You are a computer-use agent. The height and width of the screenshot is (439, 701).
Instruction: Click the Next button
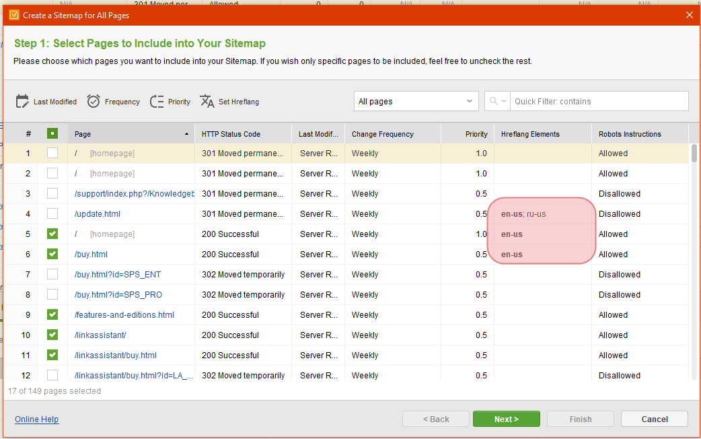click(506, 419)
